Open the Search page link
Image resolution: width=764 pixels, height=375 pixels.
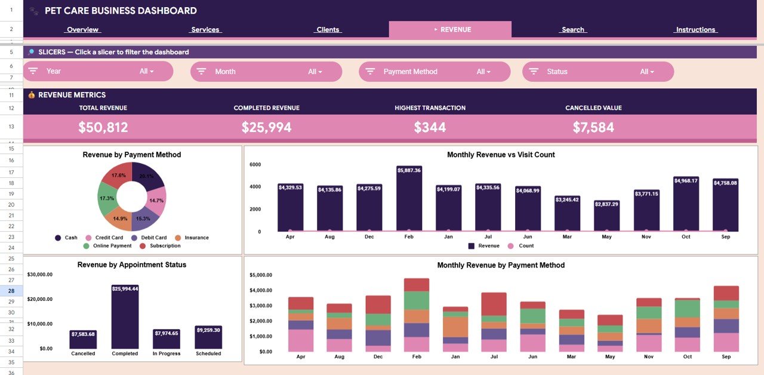click(x=572, y=29)
